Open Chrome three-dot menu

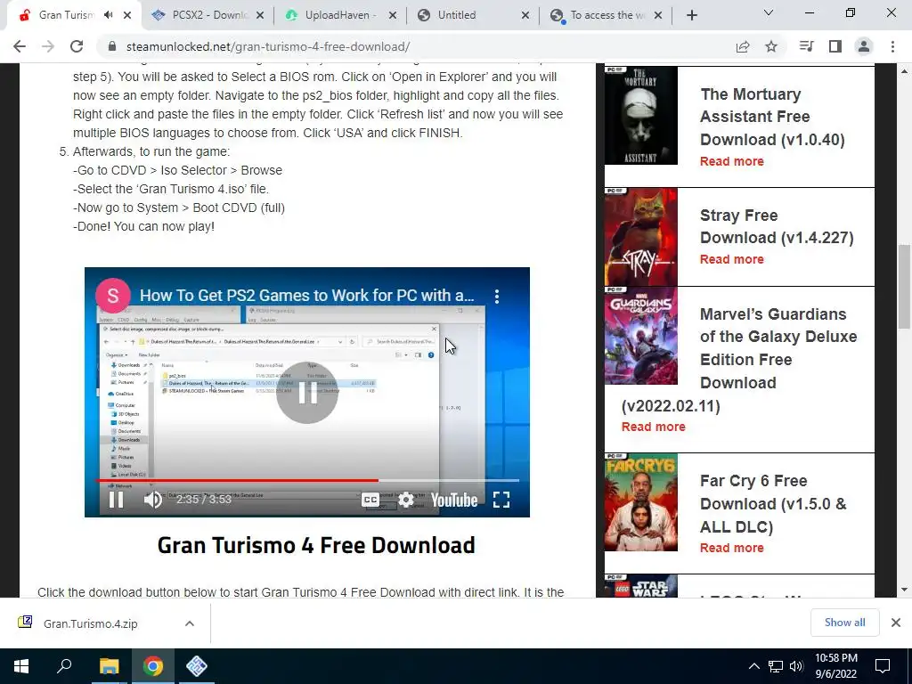pos(892,46)
